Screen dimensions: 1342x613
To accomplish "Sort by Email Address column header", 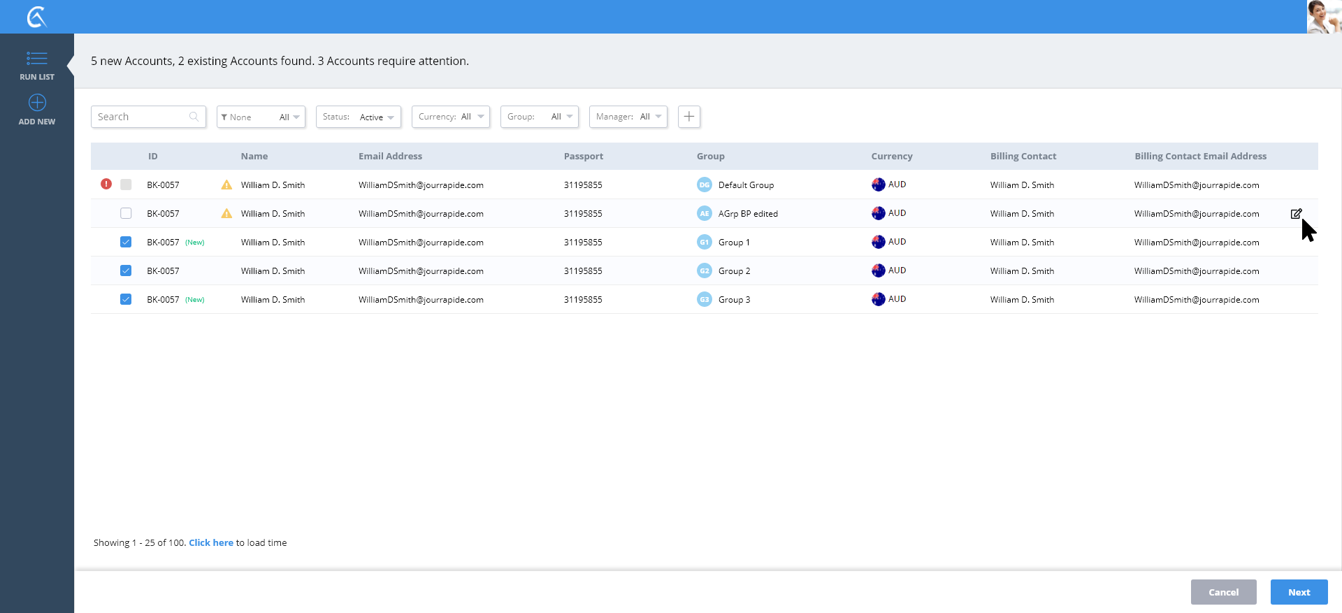I will (390, 157).
